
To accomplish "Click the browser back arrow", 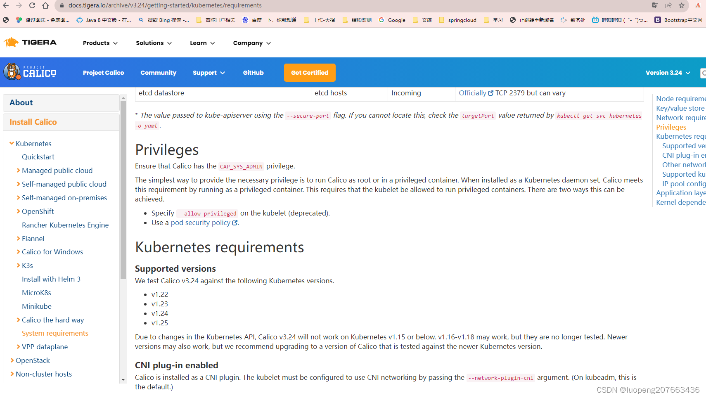I will click(x=6, y=5).
